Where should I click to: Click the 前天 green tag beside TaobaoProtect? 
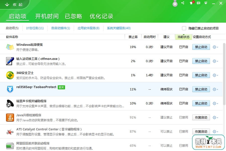click(61, 87)
